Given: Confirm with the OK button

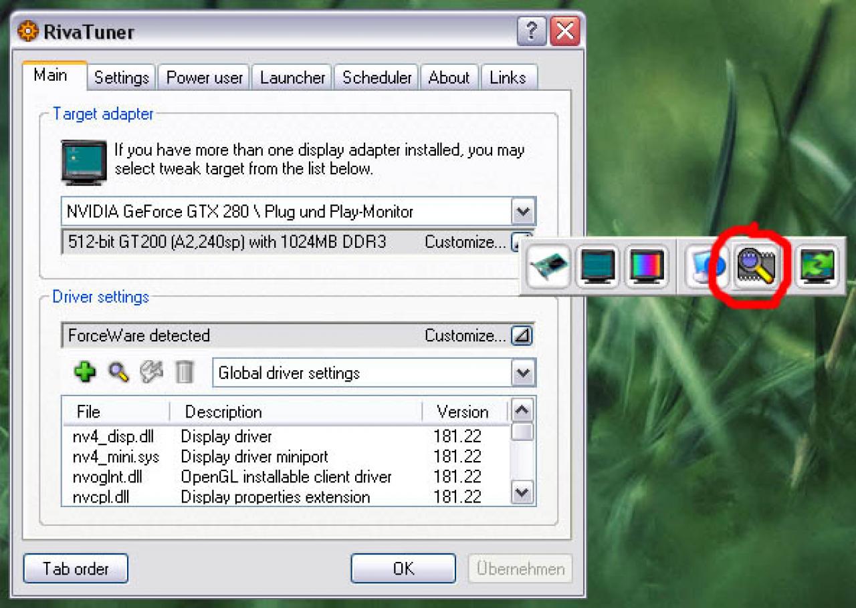Looking at the screenshot, I should coord(403,569).
